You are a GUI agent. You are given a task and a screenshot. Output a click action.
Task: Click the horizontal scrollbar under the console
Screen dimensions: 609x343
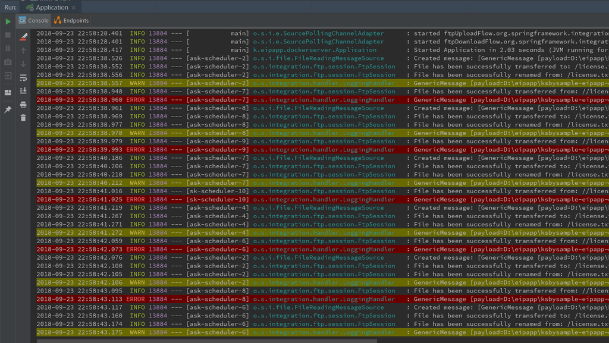(x=206, y=341)
